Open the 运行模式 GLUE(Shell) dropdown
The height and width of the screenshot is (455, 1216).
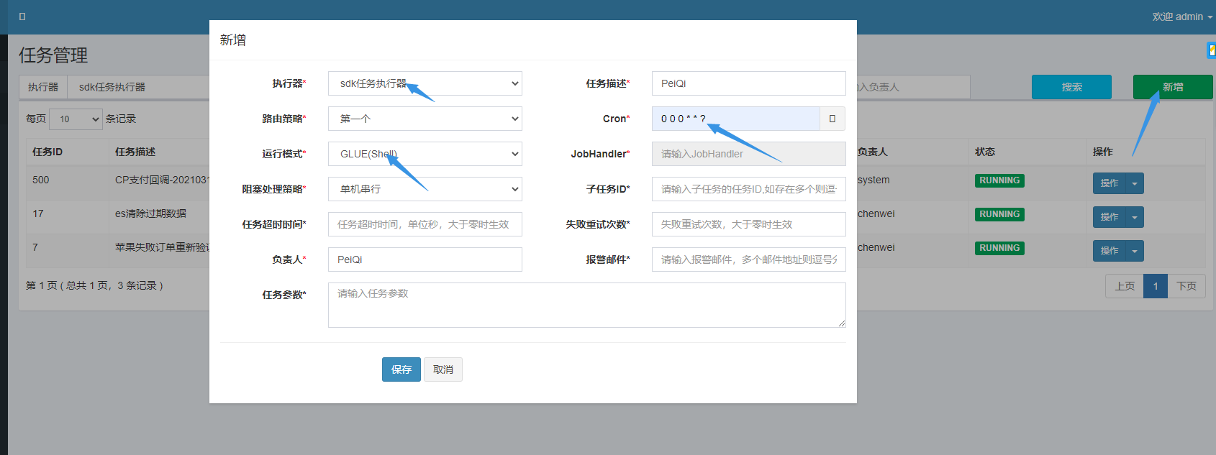[x=425, y=154]
